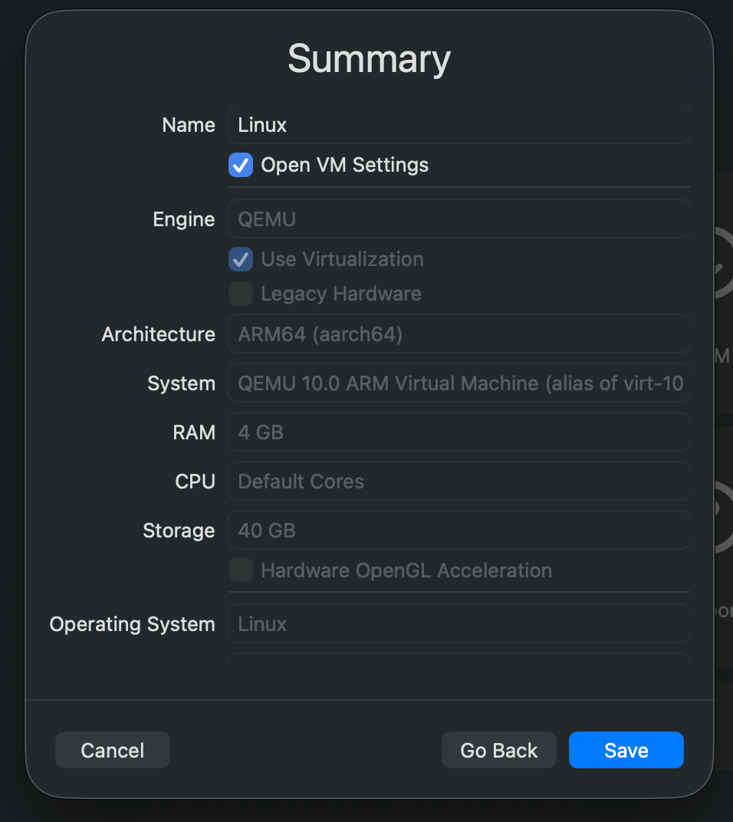
Task: Open the Operating System selector showing Linux
Action: tap(459, 623)
